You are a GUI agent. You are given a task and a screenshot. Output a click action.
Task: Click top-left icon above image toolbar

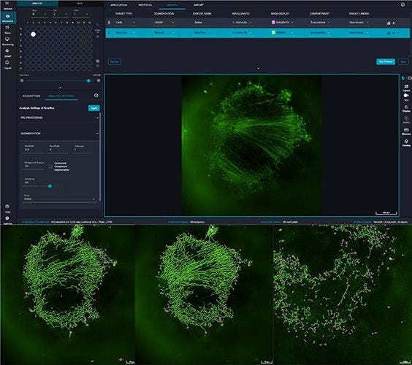tap(403, 78)
